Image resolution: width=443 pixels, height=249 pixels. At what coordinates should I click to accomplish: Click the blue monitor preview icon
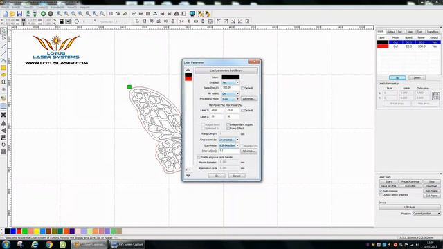coord(192,14)
